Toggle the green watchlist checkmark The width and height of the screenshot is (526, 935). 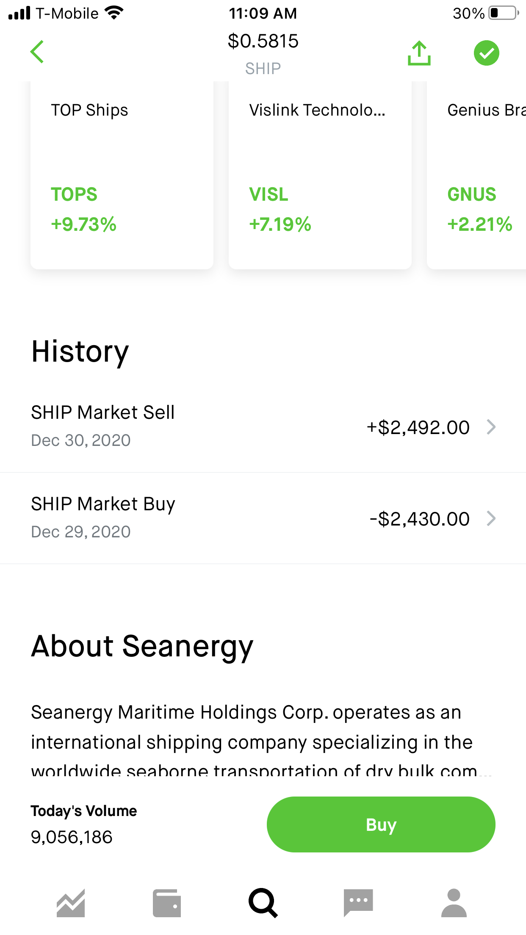click(486, 53)
